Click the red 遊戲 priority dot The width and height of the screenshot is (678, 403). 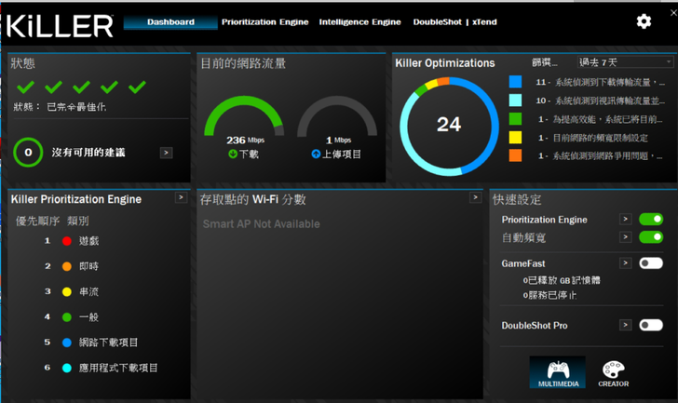[x=67, y=241]
